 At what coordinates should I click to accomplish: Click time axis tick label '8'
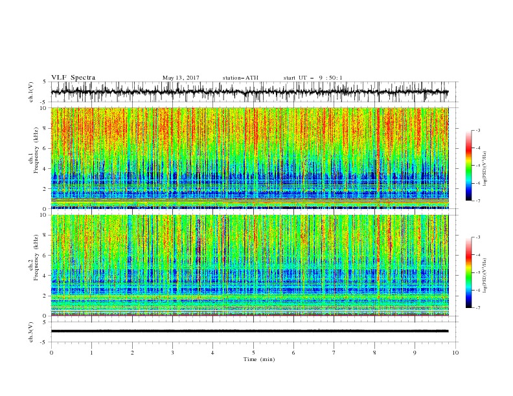pos(374,353)
